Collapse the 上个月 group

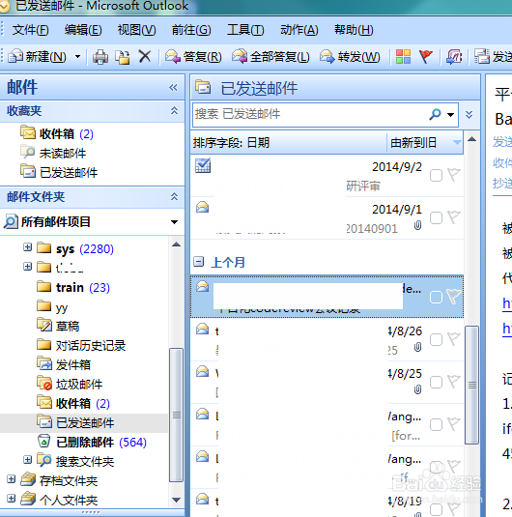[198, 262]
